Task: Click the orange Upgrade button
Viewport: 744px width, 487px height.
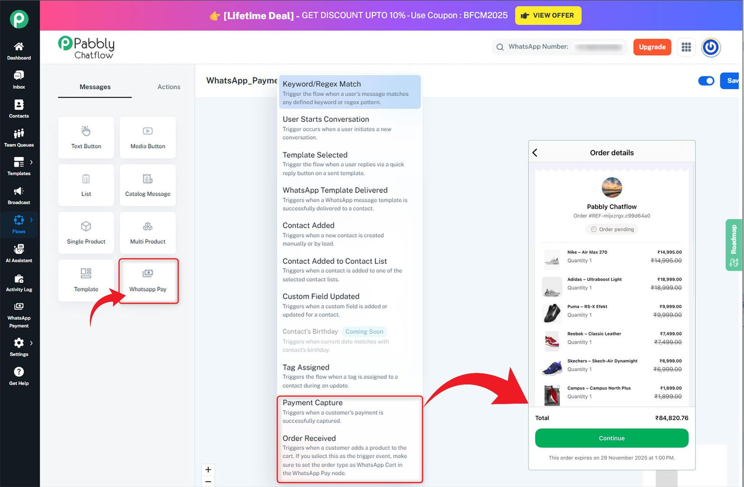Action: [652, 47]
